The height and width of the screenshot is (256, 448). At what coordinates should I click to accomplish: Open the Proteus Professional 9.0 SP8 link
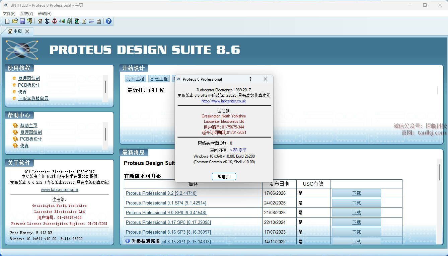pos(166,212)
